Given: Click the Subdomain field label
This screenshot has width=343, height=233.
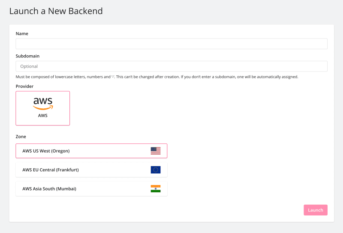Looking at the screenshot, I should click(27, 56).
